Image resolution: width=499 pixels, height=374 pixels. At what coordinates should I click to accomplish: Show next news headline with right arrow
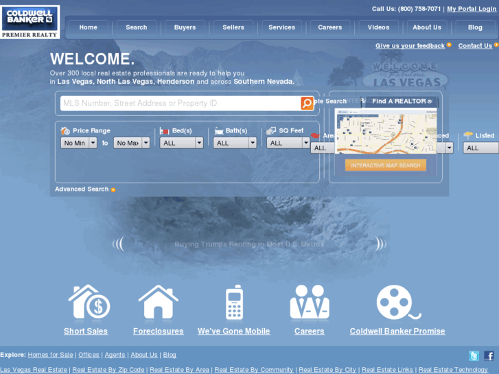[x=381, y=244]
